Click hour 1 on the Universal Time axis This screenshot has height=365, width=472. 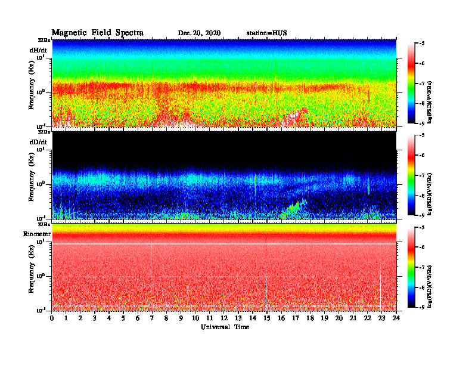(x=66, y=318)
